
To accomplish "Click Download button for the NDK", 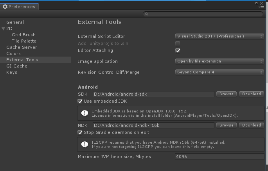I will click(251, 125).
